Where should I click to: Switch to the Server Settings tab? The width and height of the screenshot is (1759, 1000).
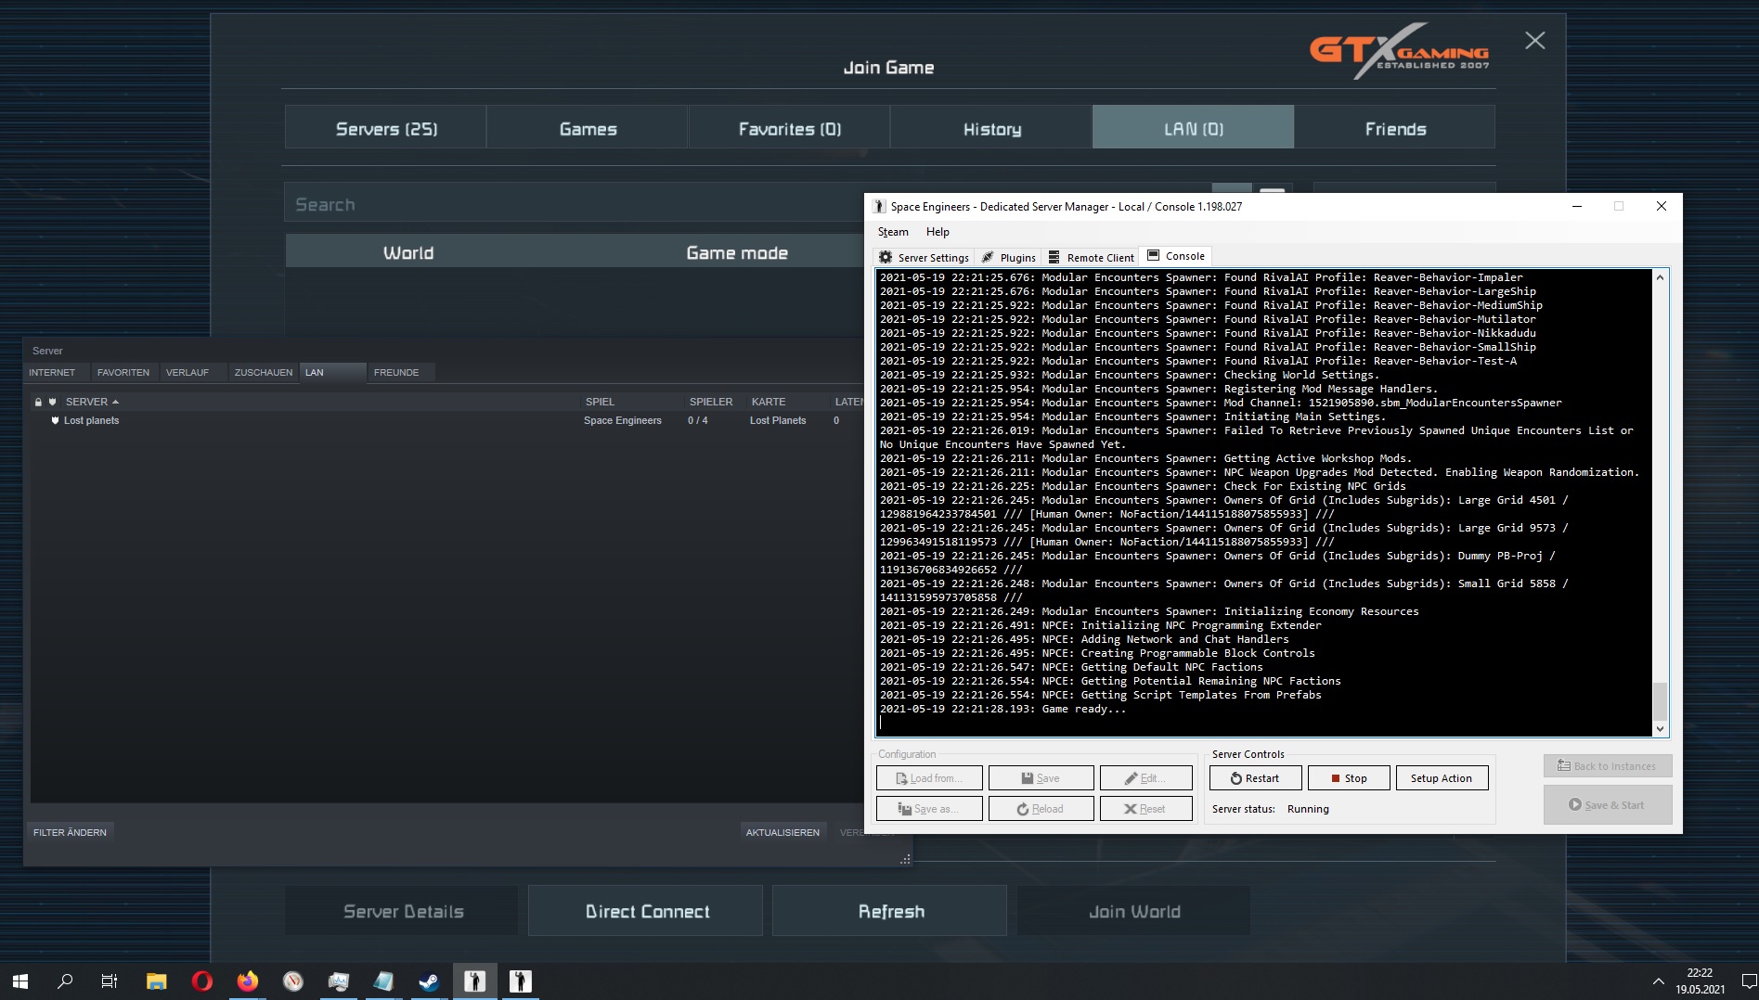pyautogui.click(x=924, y=258)
